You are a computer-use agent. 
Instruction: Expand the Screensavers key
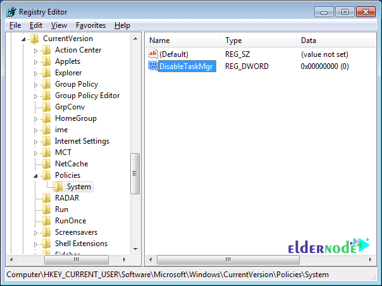point(35,233)
